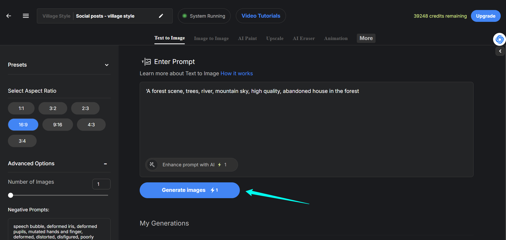Click the text-to-image icon beside Enter Prompt
The width and height of the screenshot is (506, 240).
point(146,62)
